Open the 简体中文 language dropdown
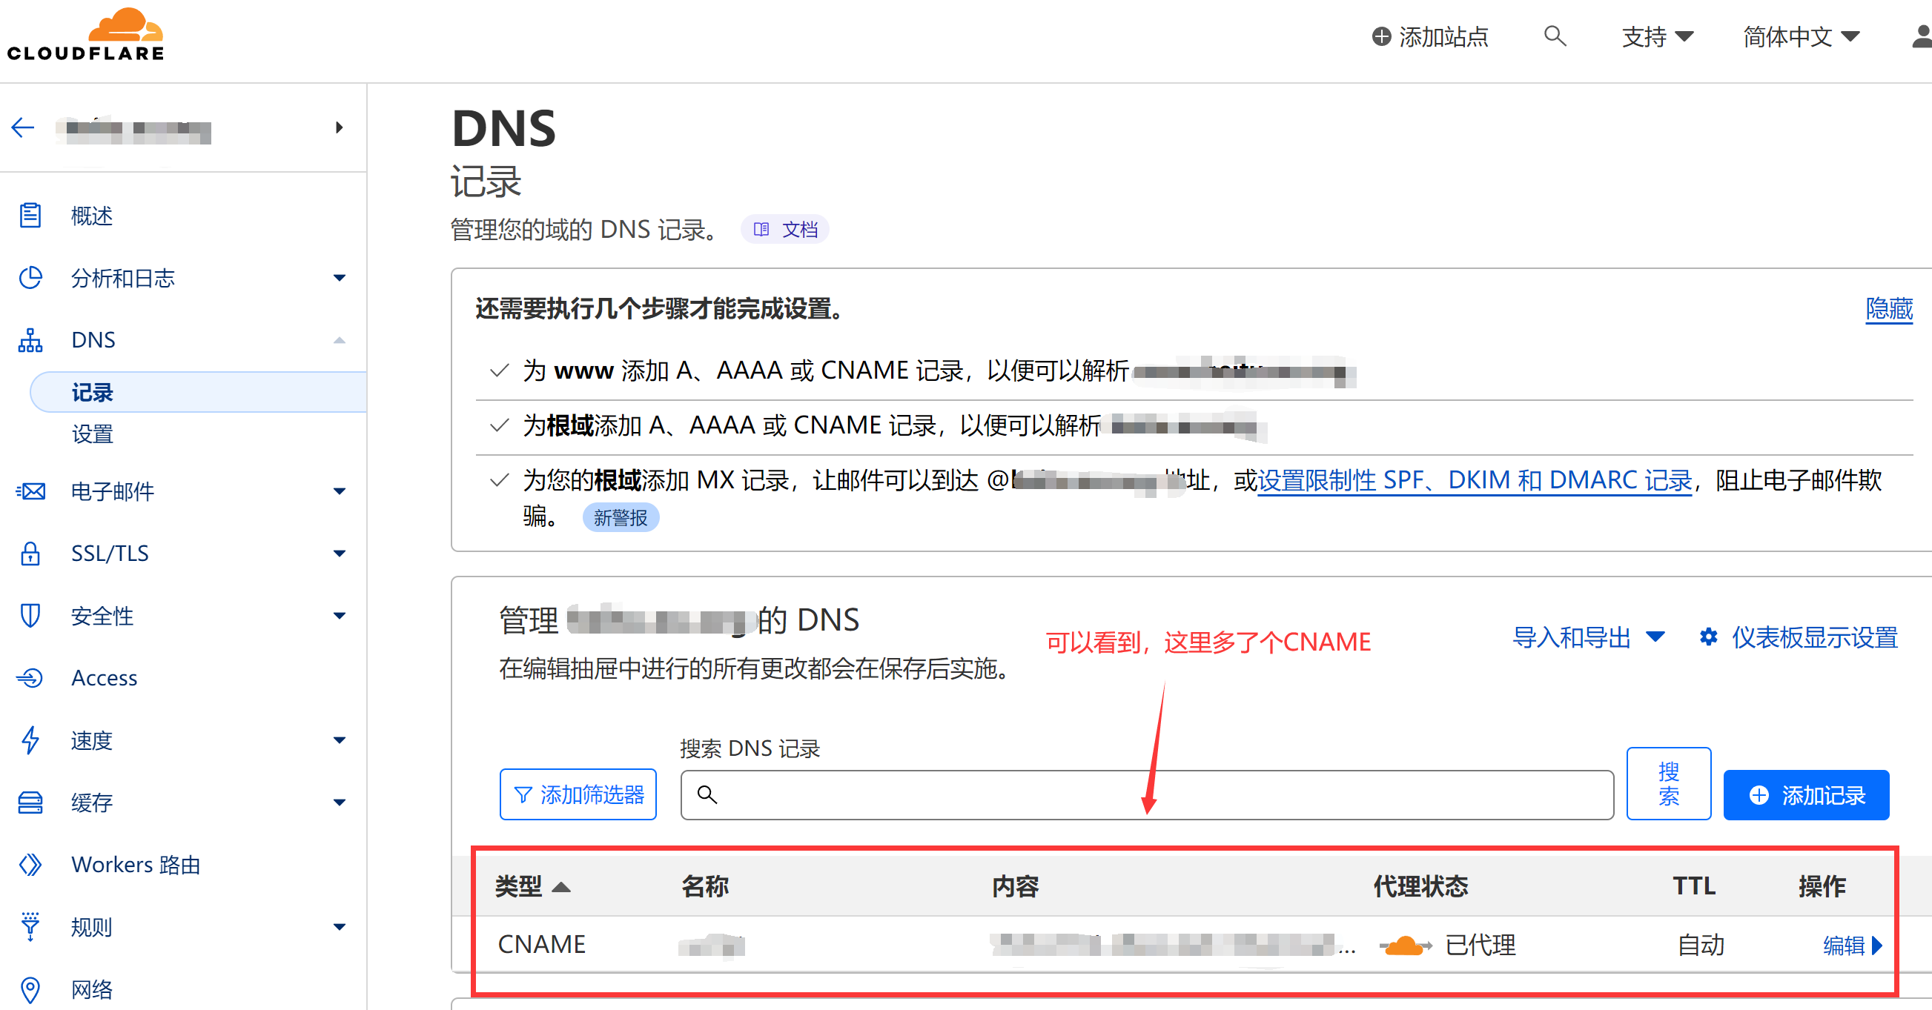 1800,36
